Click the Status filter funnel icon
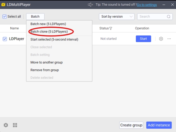This screenshot has height=132, width=176. click(111, 28)
